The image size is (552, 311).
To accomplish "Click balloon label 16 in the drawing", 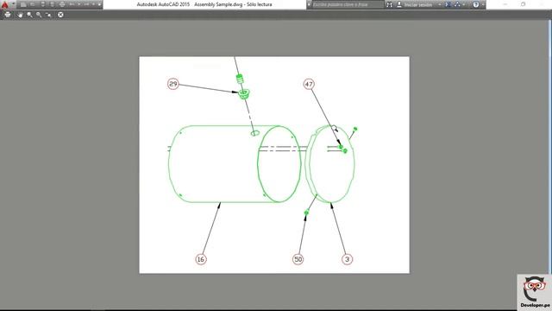I will (201, 259).
